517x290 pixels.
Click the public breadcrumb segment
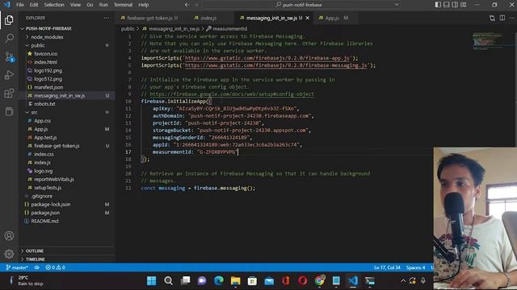click(x=128, y=29)
